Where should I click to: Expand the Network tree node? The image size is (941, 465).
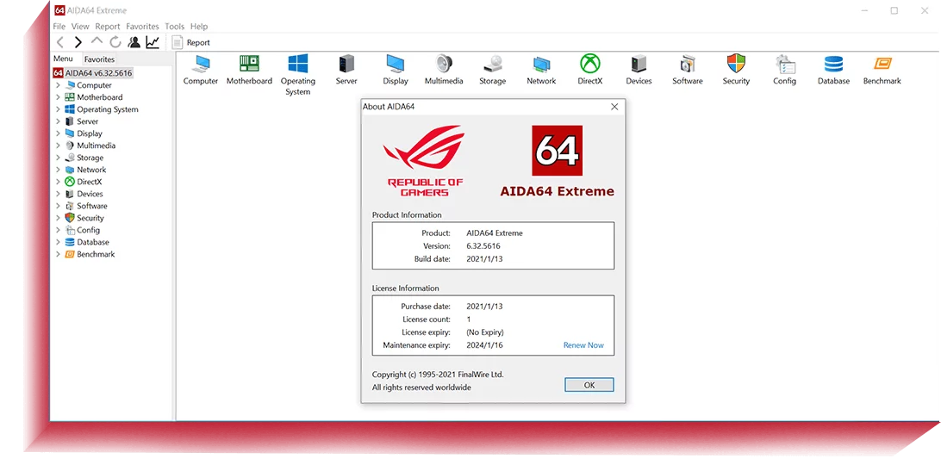[x=59, y=170]
